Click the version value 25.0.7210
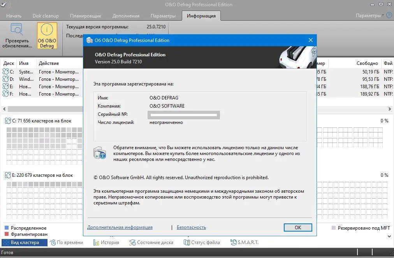The width and height of the screenshot is (394, 258). tap(156, 27)
